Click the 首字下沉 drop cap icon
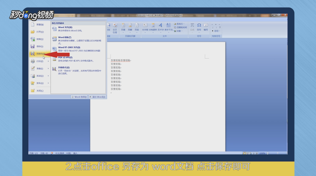Image resolution: width=316 pixels, height=176 pixels. (168, 25)
